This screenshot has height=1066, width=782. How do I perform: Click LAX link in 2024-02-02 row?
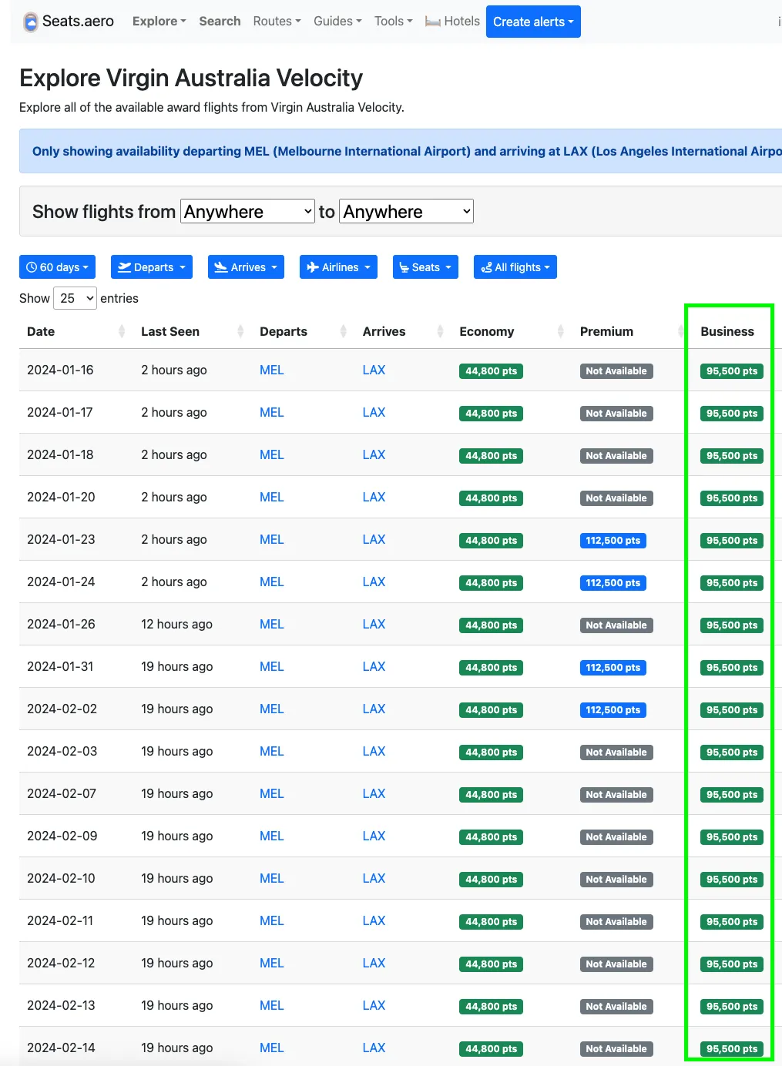coord(374,709)
